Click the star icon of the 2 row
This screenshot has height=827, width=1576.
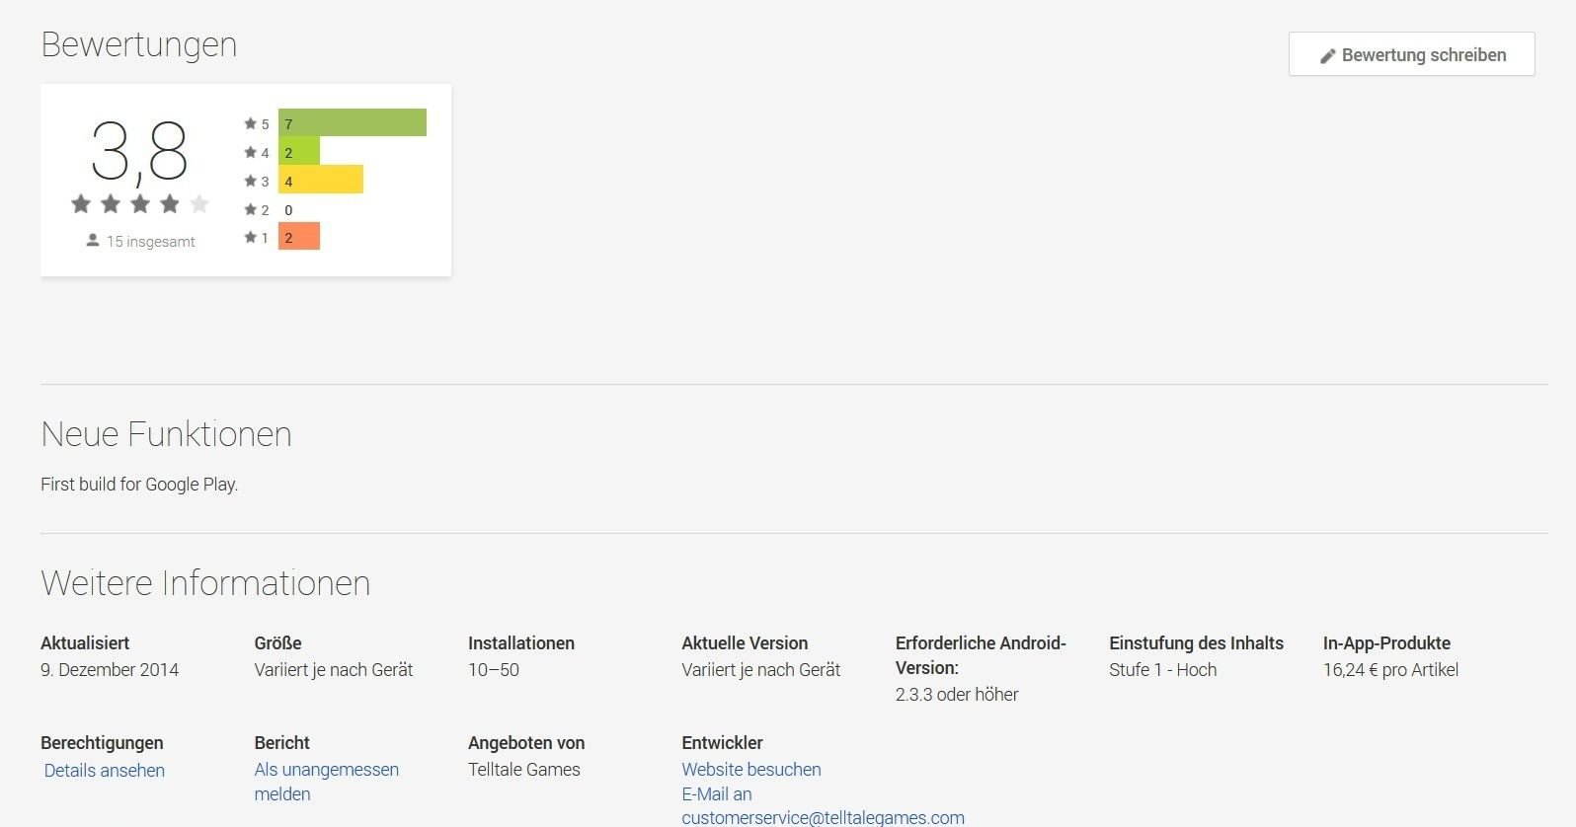click(250, 209)
